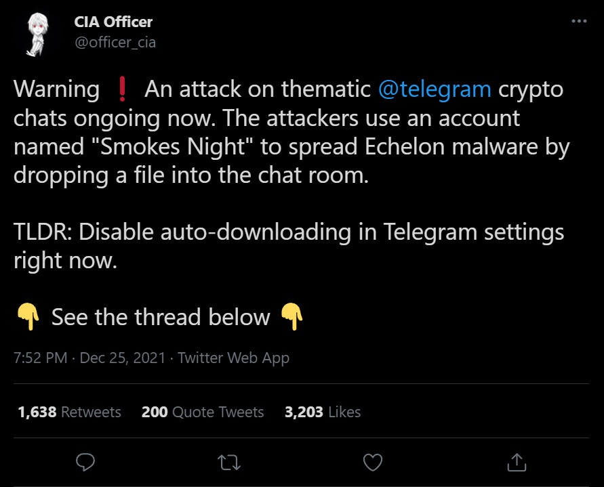Click the Twitter Web App source label

click(234, 358)
